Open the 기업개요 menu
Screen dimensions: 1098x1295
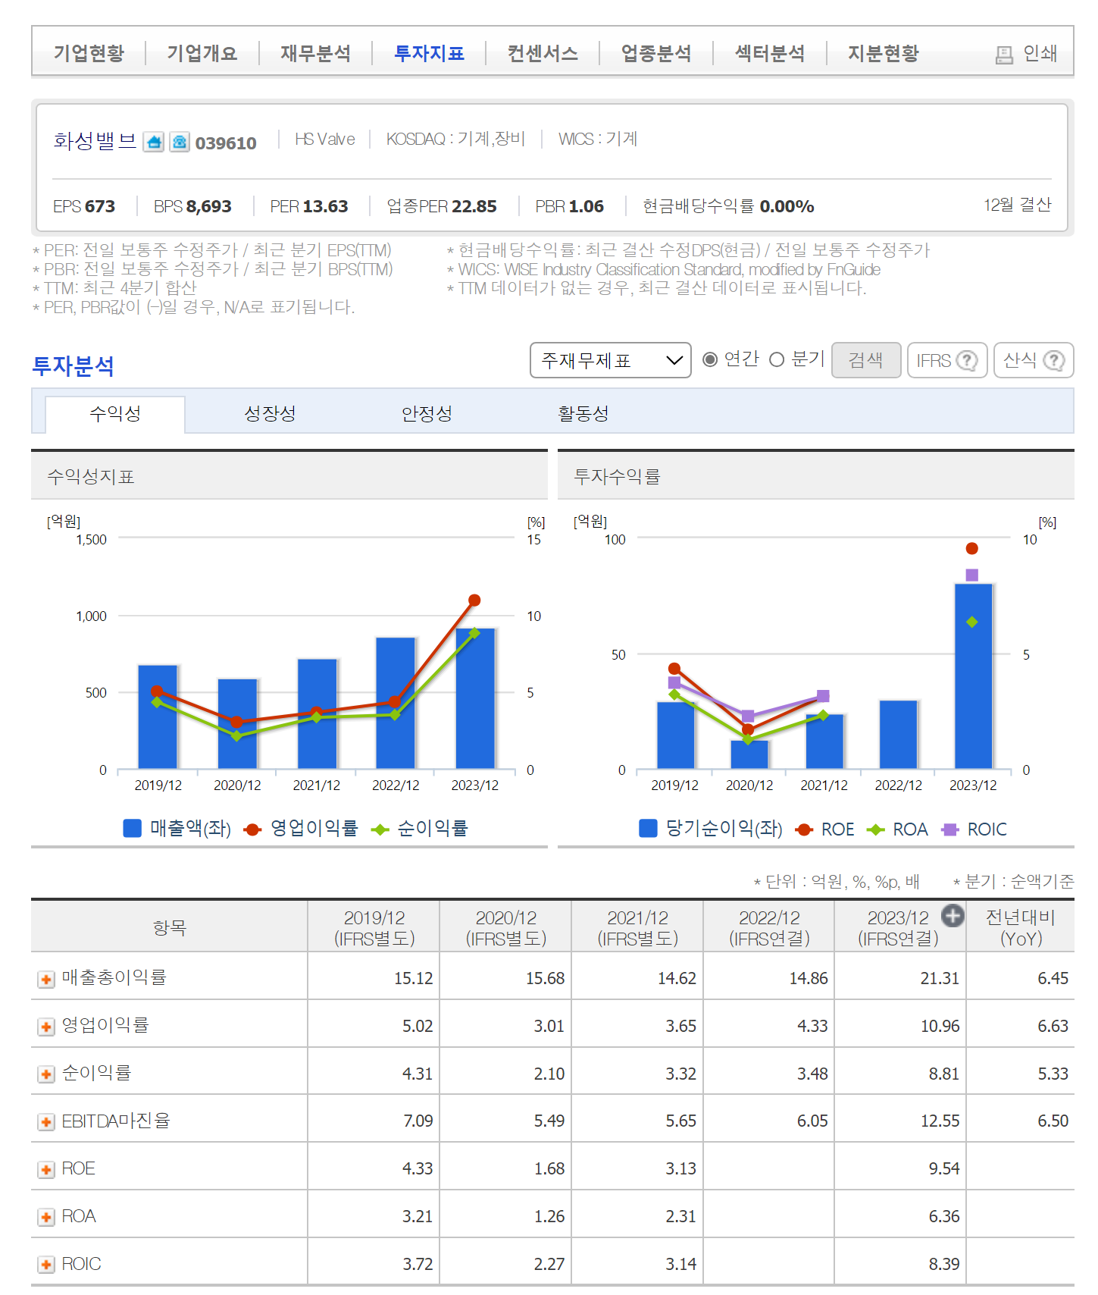(x=202, y=53)
